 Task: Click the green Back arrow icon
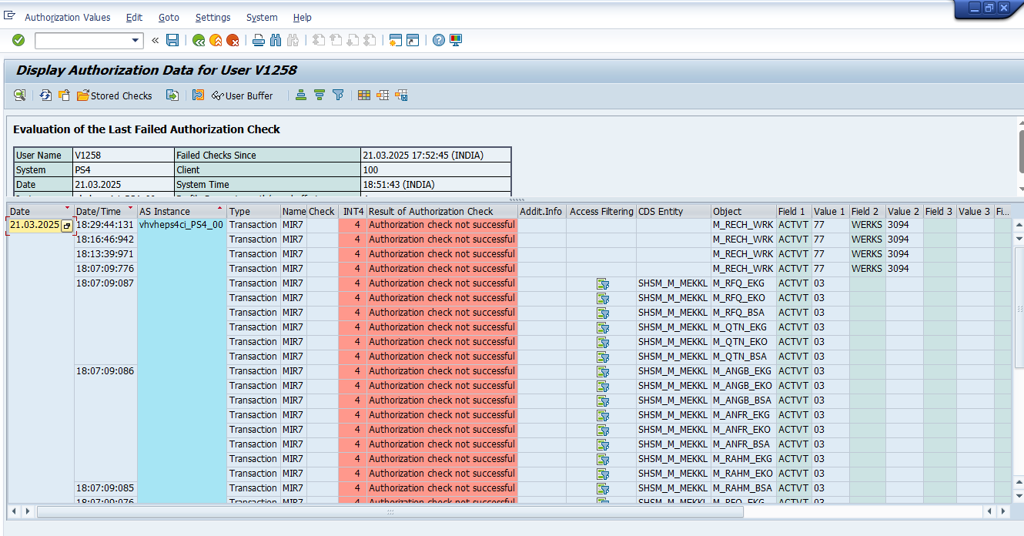(199, 40)
